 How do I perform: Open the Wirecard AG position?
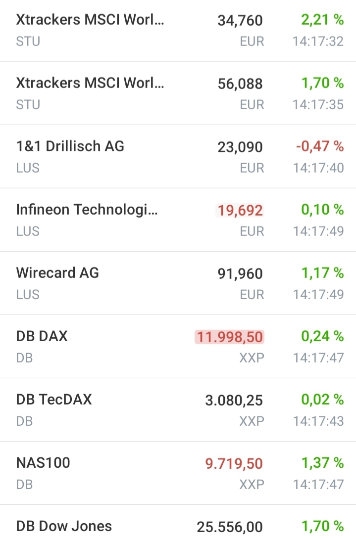point(57,273)
